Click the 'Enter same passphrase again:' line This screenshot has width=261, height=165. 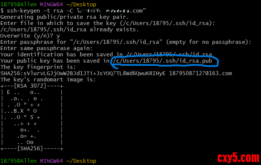pyautogui.click(x=46, y=48)
